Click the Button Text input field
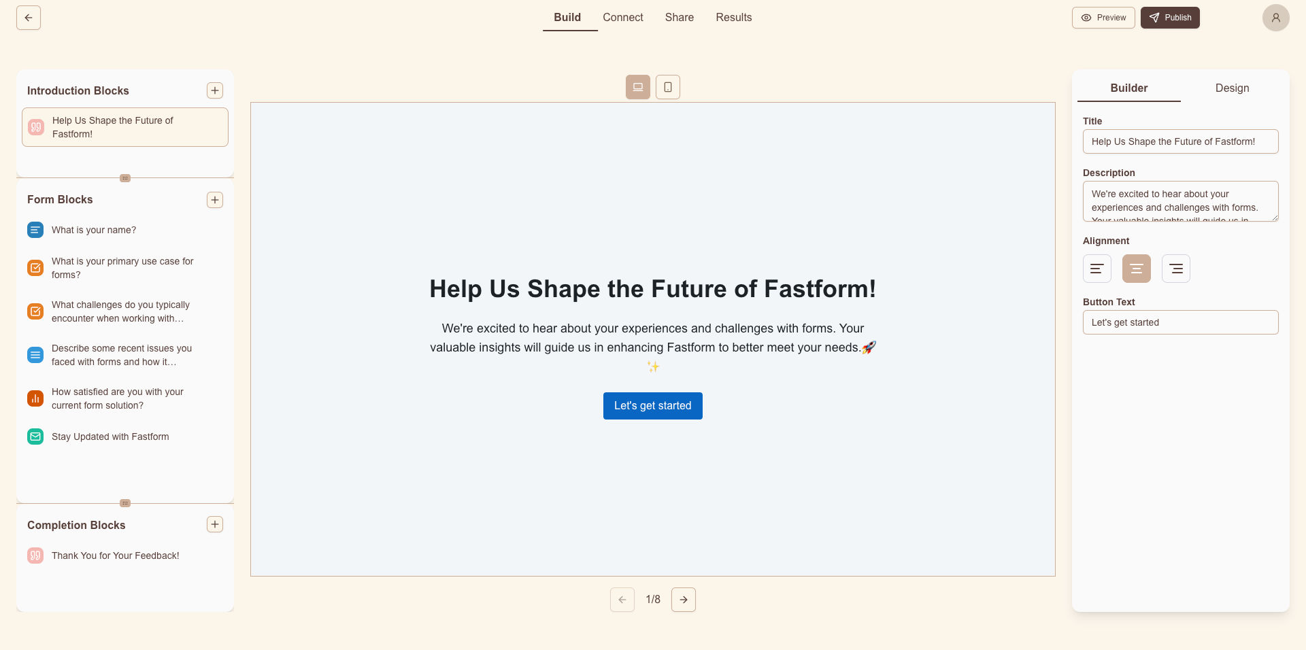This screenshot has width=1306, height=650. pos(1180,322)
